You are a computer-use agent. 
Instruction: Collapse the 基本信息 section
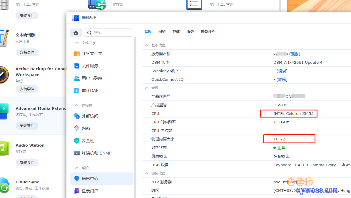146,45
